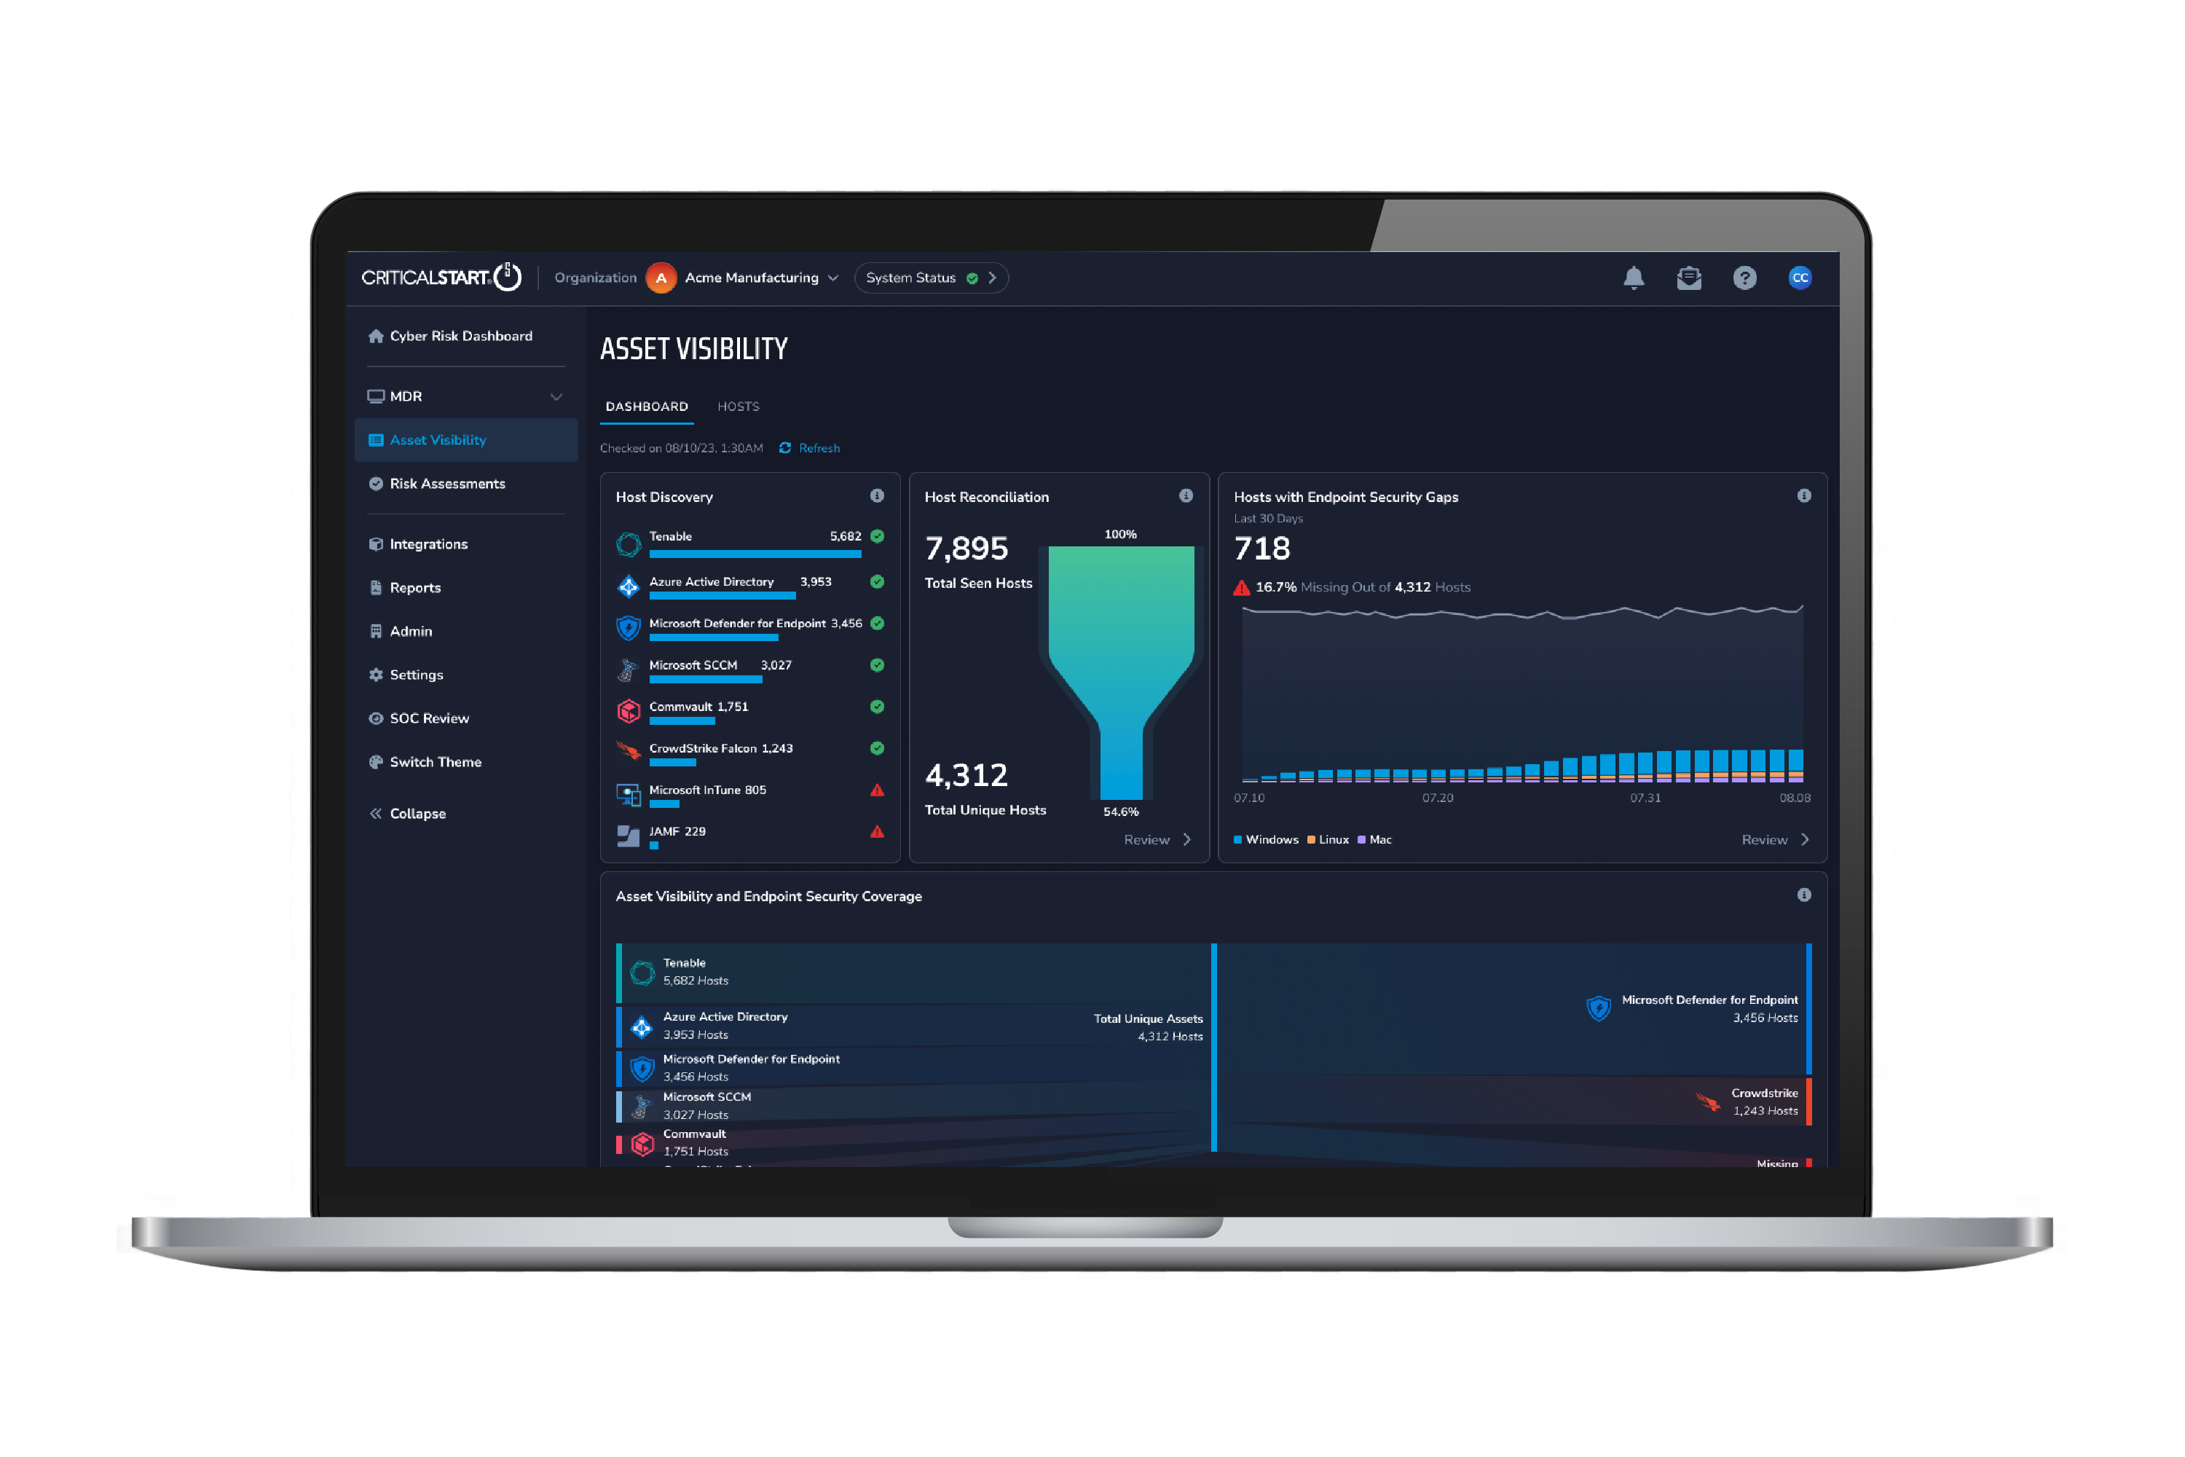Expand the Acme Manufacturing organization dropdown
This screenshot has height=1457, width=2185.
pyautogui.click(x=833, y=278)
